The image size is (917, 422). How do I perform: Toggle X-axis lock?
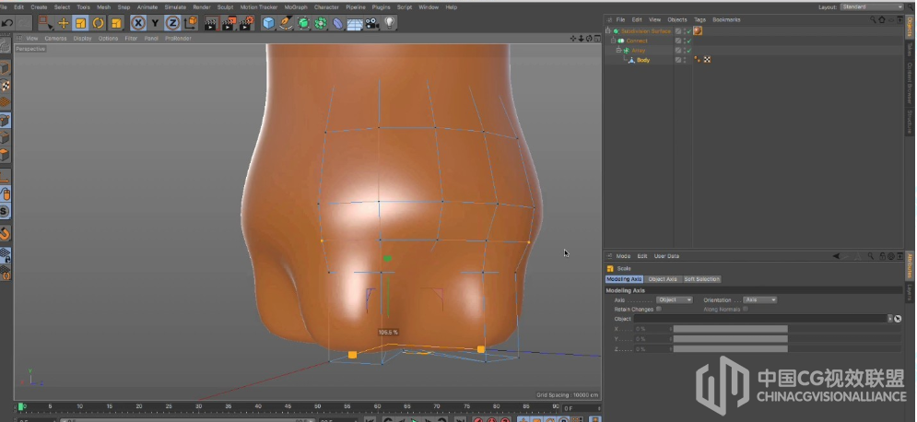tap(138, 23)
